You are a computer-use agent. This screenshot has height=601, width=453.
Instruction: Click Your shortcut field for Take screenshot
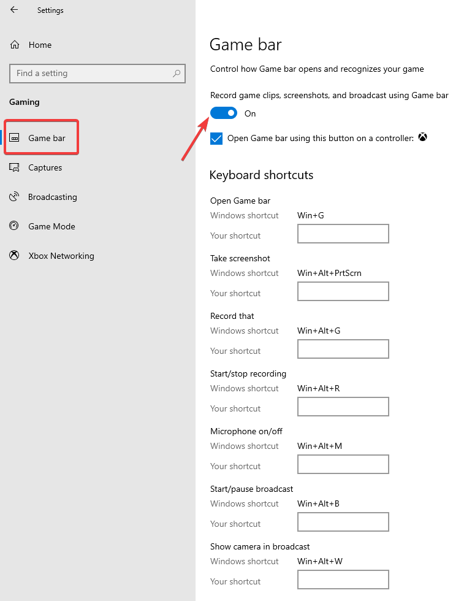tap(343, 291)
